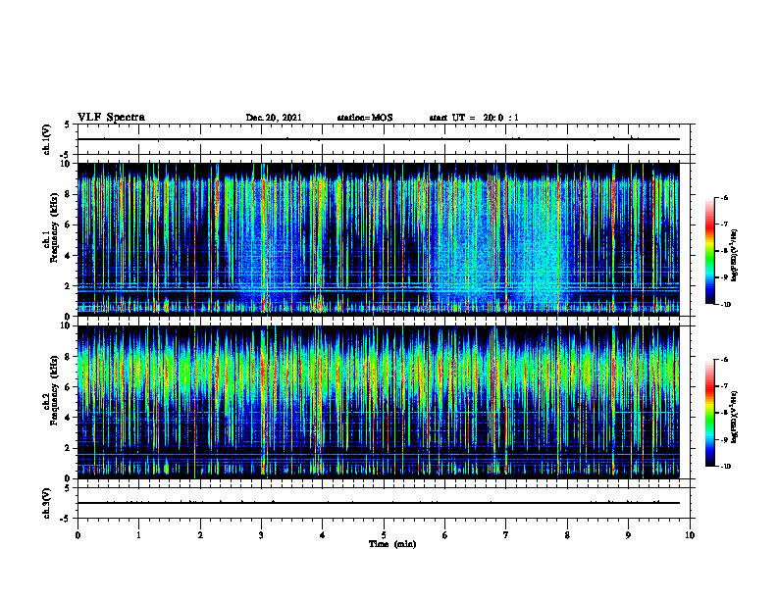Click the '-8' tick on ch.2 colorbar
Viewport: 777px width, 600px height.
pyautogui.click(x=724, y=413)
